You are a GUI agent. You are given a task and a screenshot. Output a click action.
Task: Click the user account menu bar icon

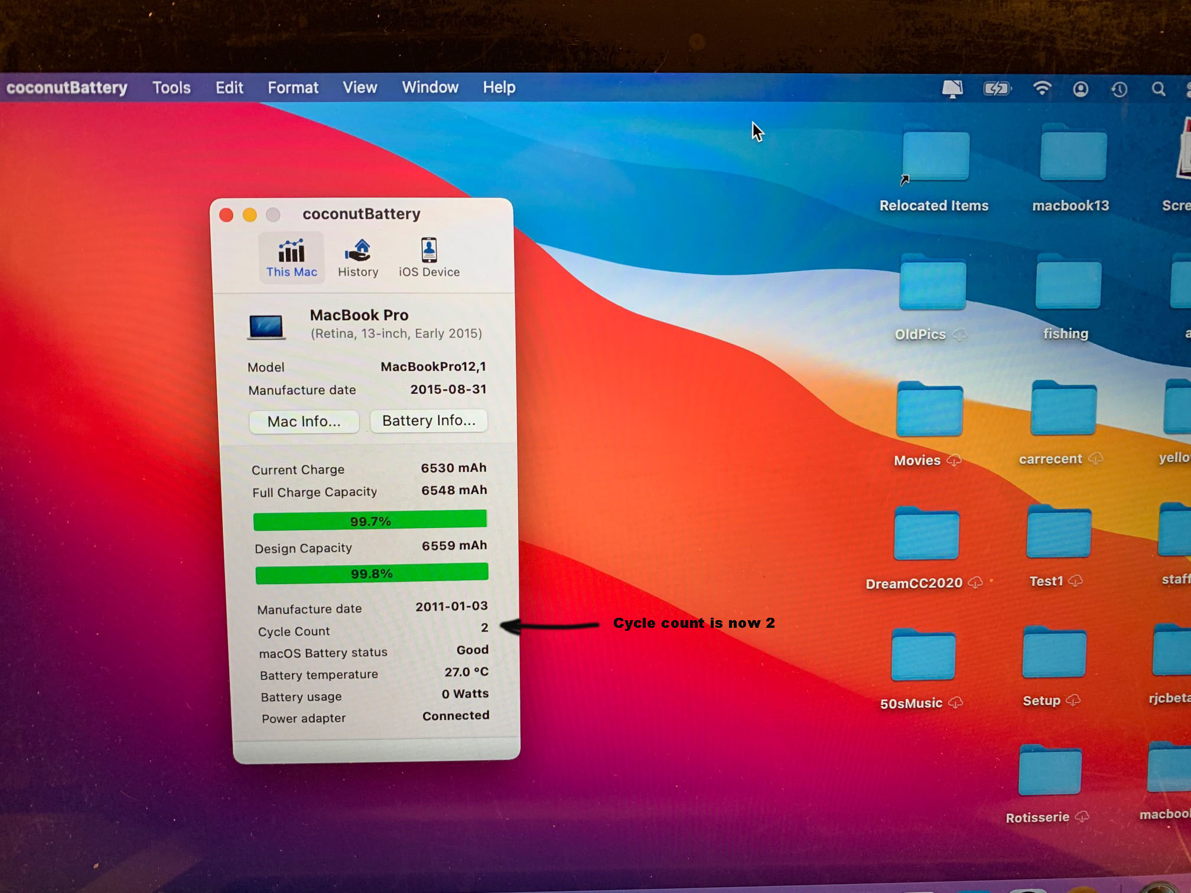tap(1081, 89)
